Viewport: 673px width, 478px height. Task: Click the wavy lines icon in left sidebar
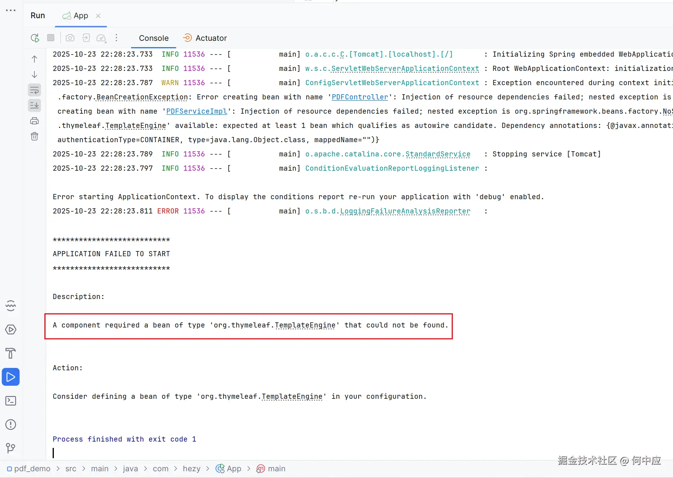11,306
